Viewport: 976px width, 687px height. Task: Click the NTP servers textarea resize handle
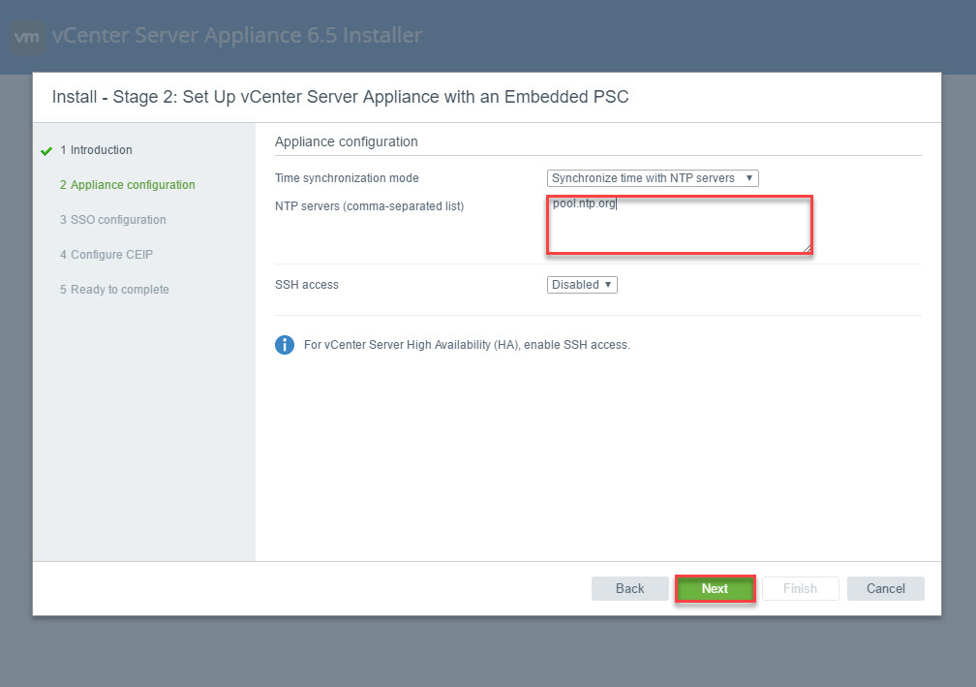pyautogui.click(x=806, y=248)
